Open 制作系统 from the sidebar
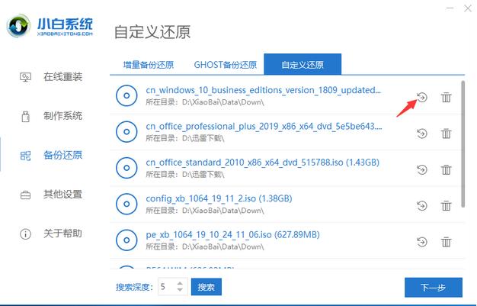 [62, 116]
